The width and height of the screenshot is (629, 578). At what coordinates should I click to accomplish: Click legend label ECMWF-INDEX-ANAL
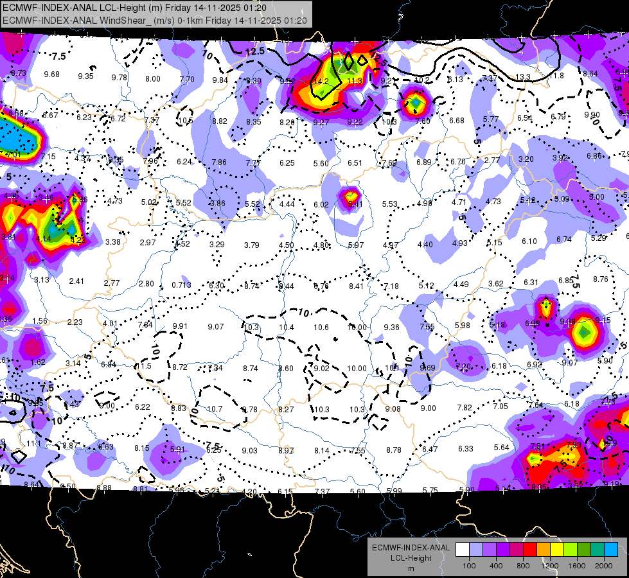tap(411, 548)
